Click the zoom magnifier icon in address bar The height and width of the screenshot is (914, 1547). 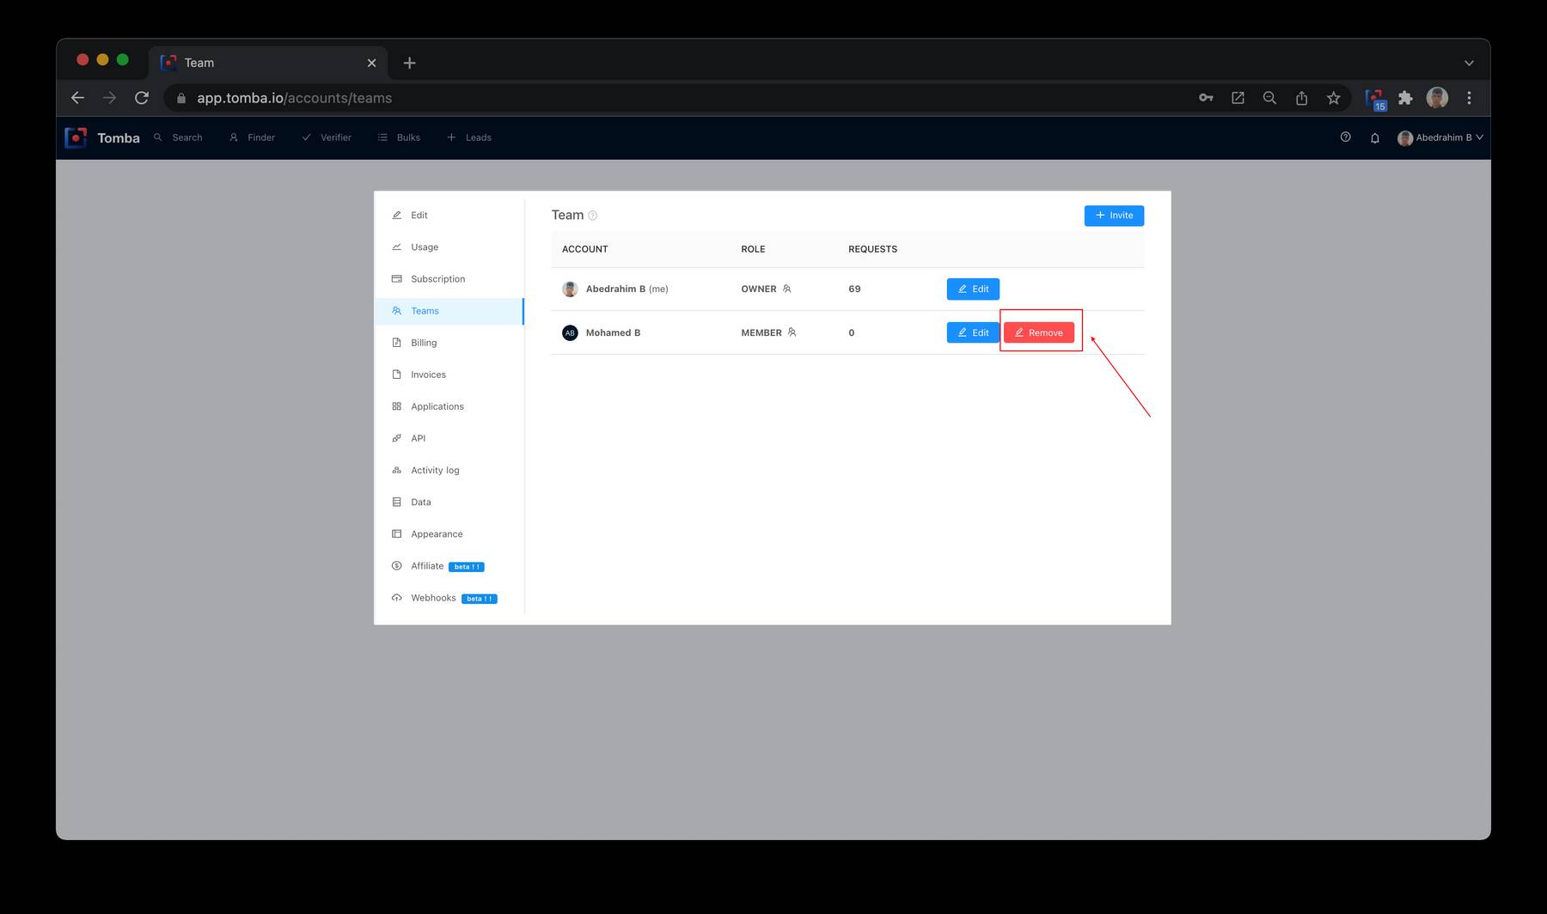(x=1269, y=98)
